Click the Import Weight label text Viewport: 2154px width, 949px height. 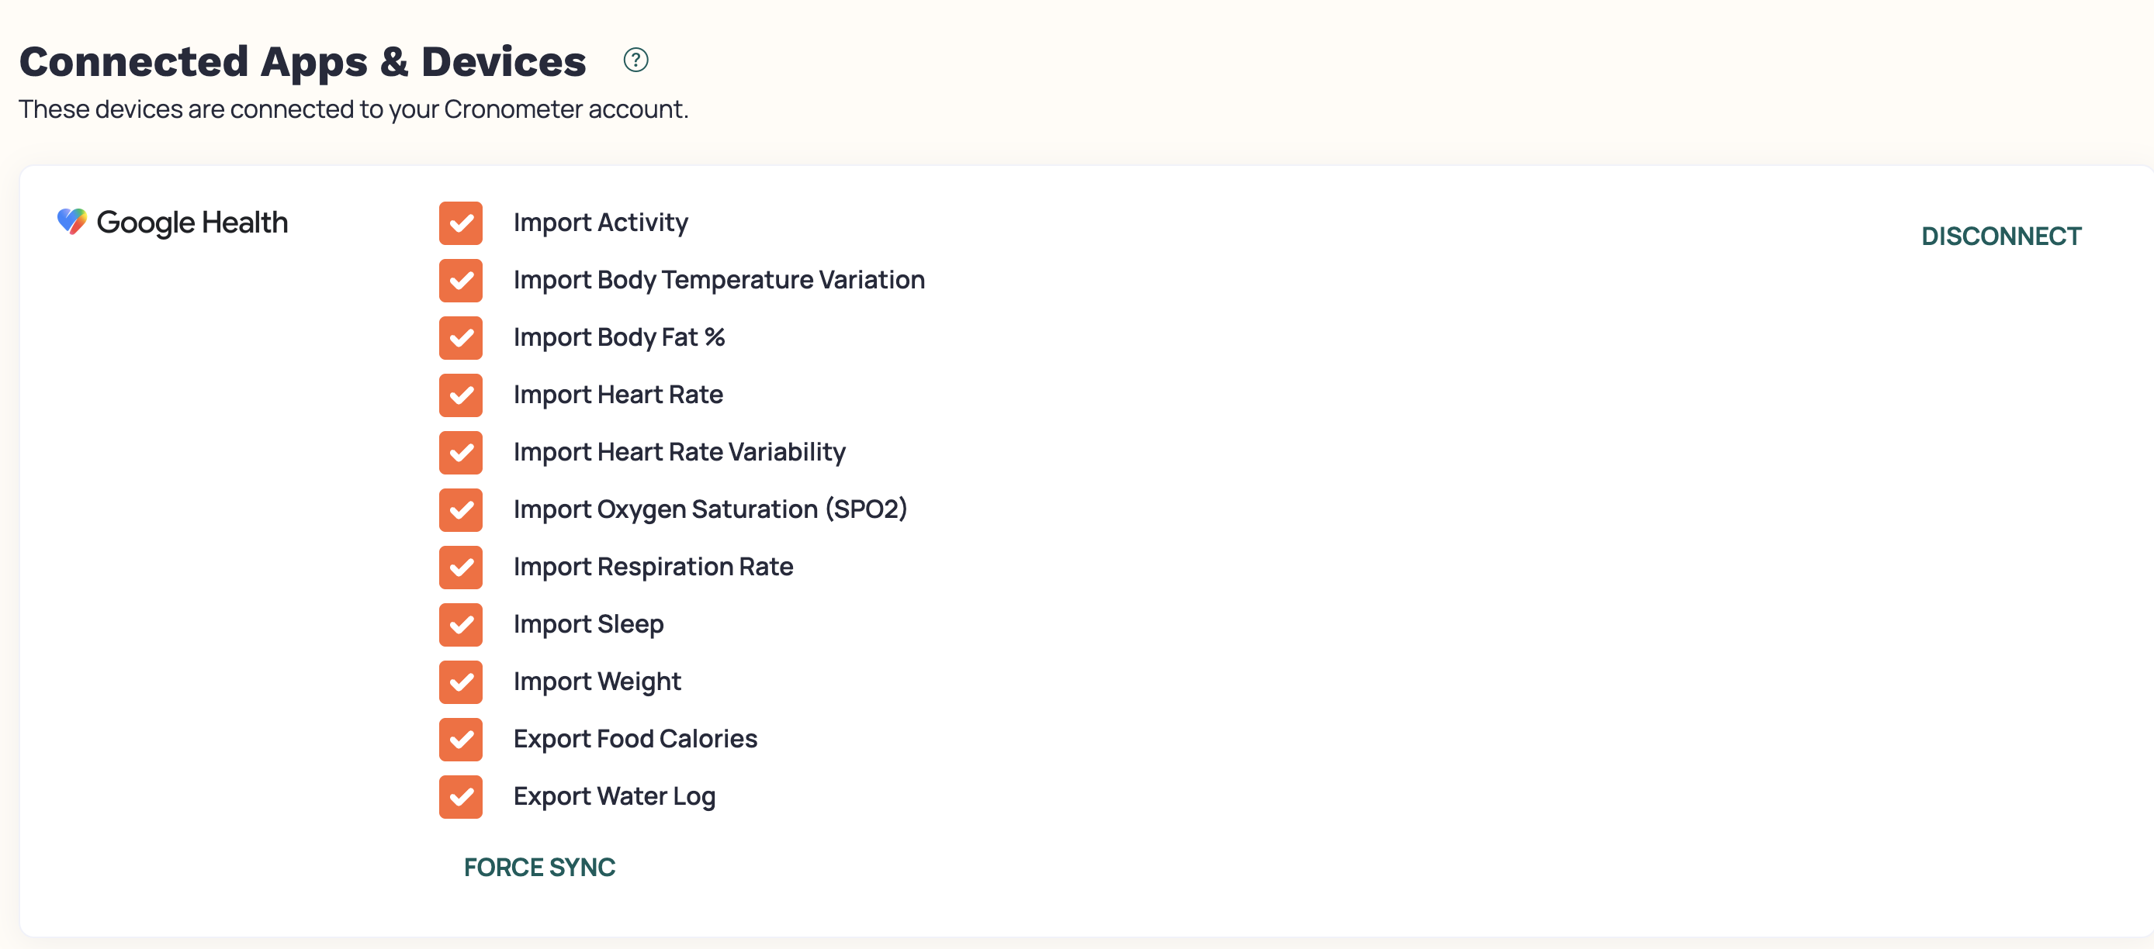pyautogui.click(x=597, y=682)
